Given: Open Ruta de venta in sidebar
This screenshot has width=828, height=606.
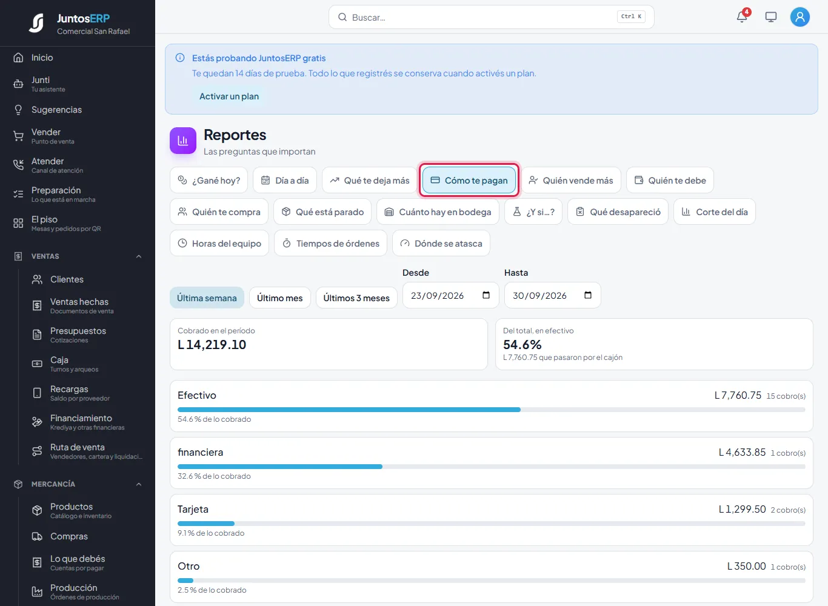Looking at the screenshot, I should pos(87,451).
